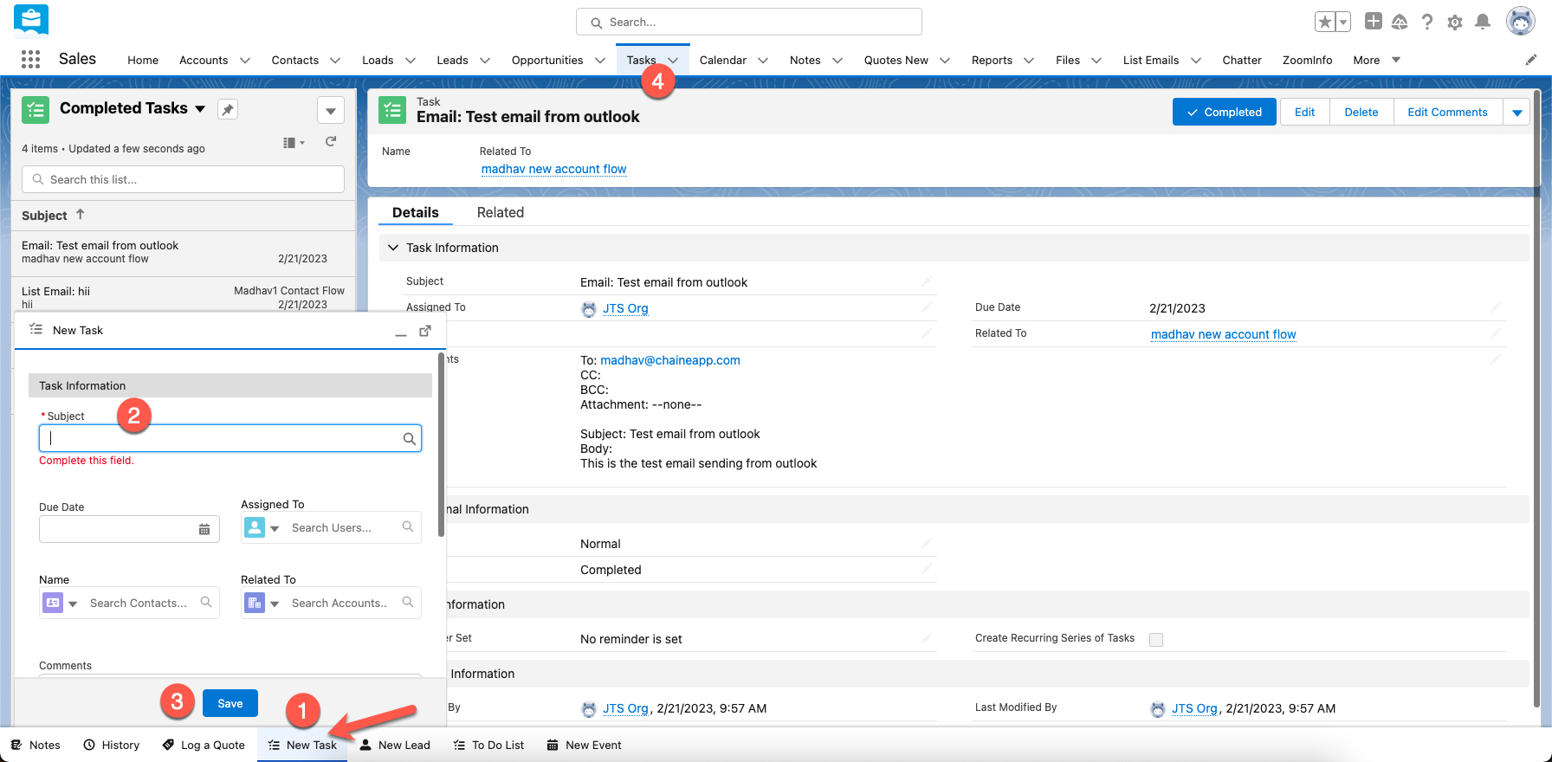Click the Edit button
This screenshot has width=1552, height=762.
tap(1304, 112)
